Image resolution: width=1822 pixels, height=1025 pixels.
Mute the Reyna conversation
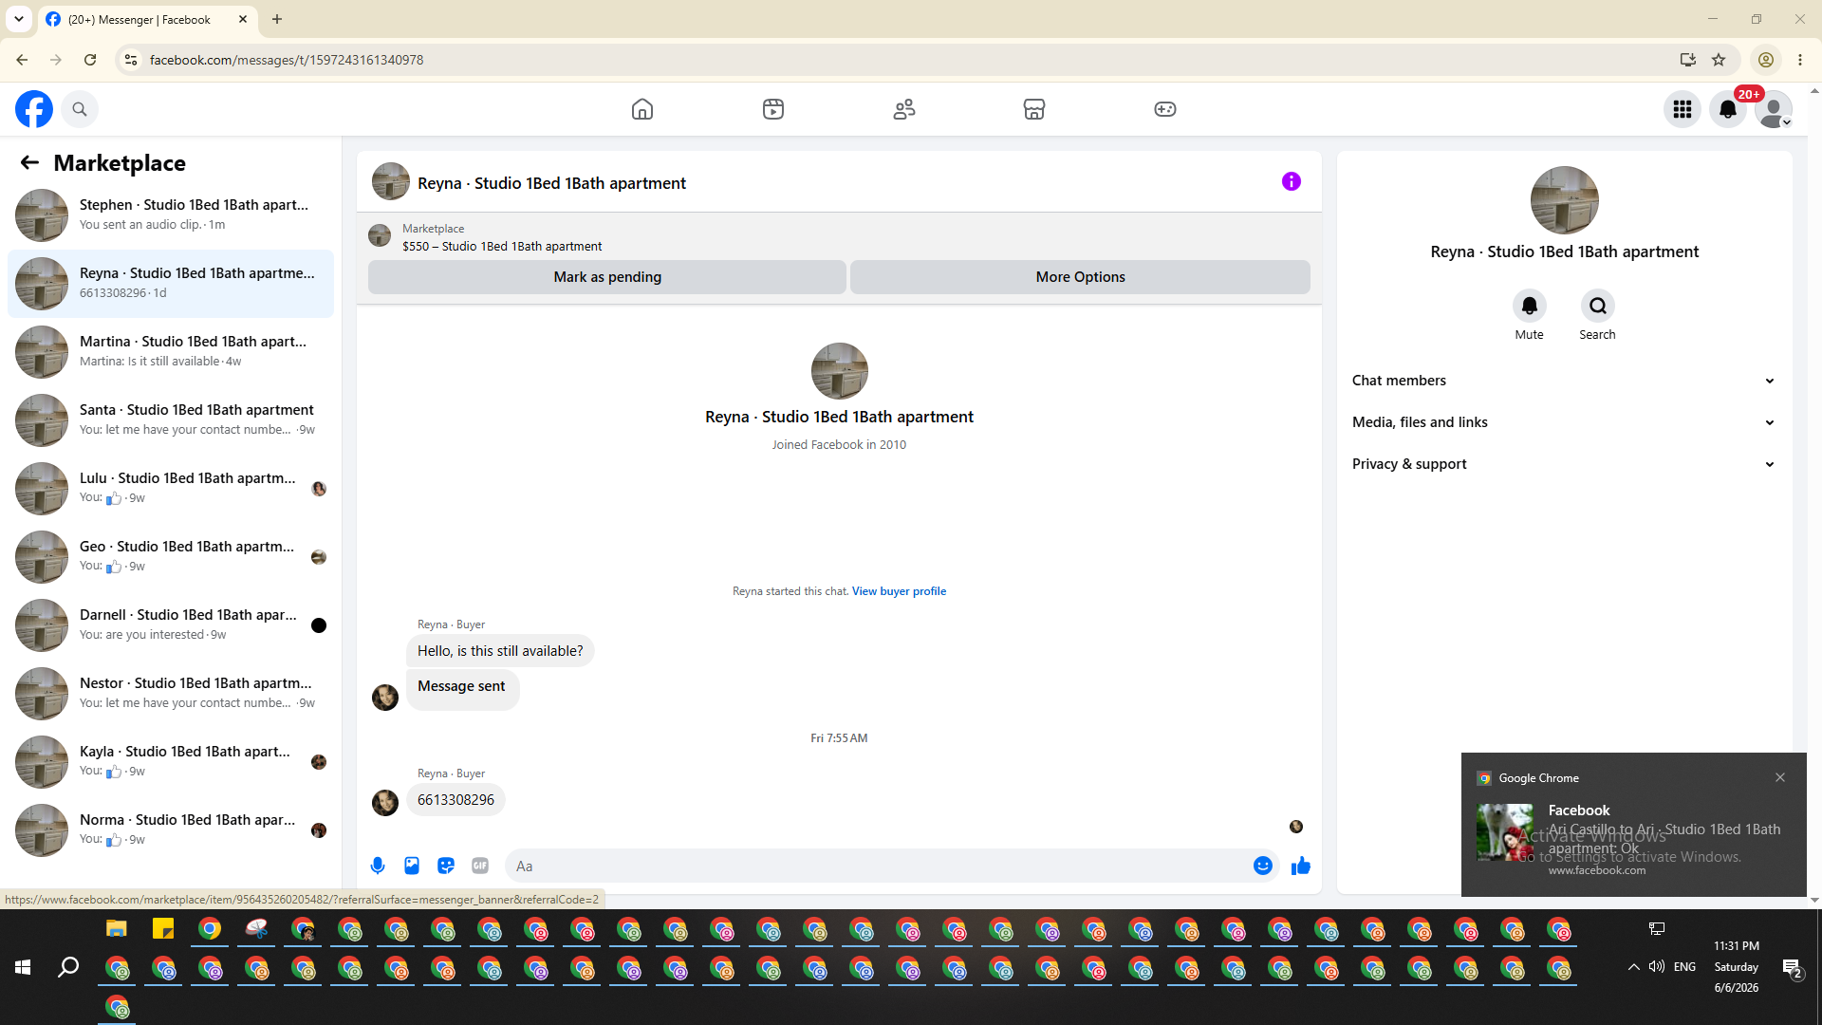pos(1530,306)
